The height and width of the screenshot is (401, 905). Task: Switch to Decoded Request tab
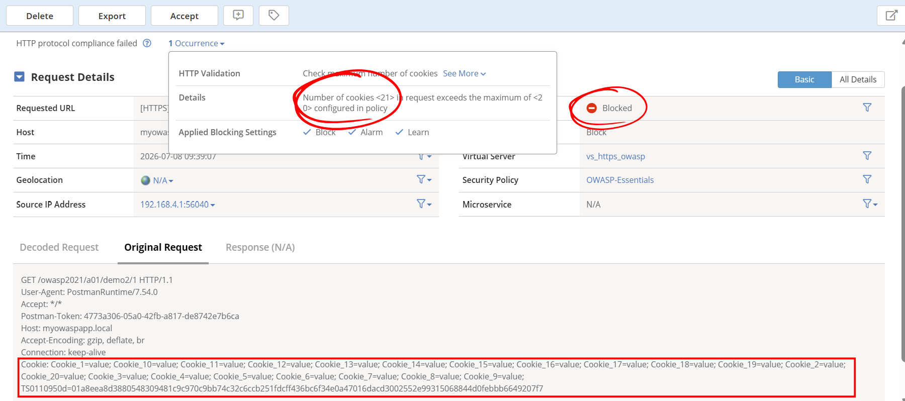pos(59,247)
